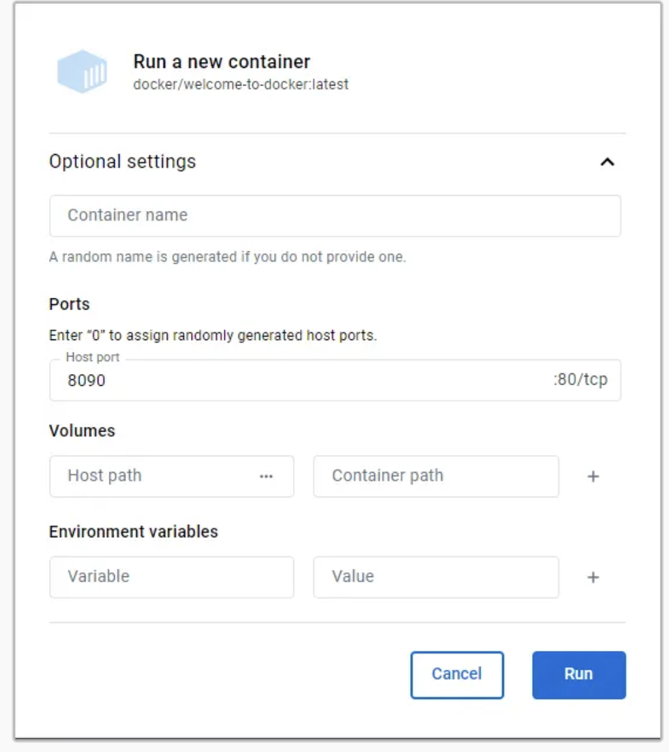Click the Volumes section label
The width and height of the screenshot is (669, 752).
click(82, 431)
